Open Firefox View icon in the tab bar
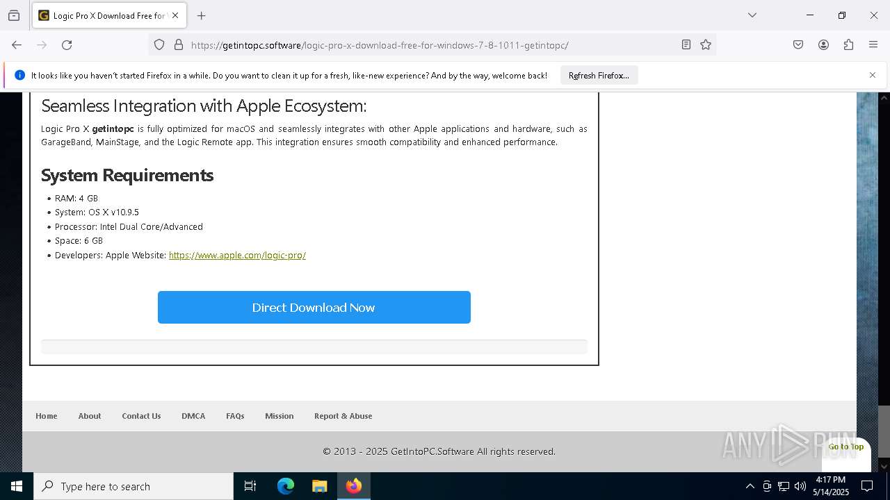890x500 pixels. 14,15
